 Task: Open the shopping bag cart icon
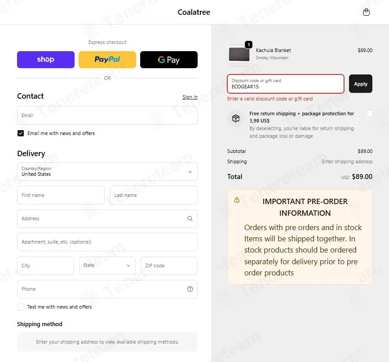click(x=366, y=12)
